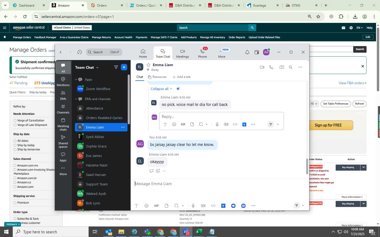Expand Team Chat header dropdown
This screenshot has height=237, width=380.
pos(97,68)
